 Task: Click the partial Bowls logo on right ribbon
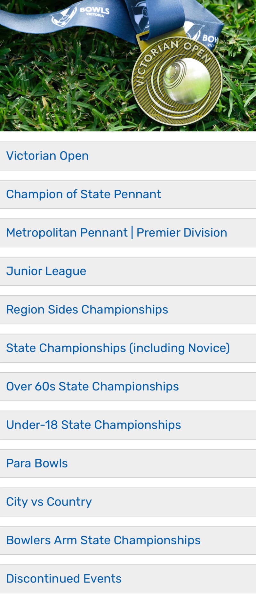click(205, 35)
